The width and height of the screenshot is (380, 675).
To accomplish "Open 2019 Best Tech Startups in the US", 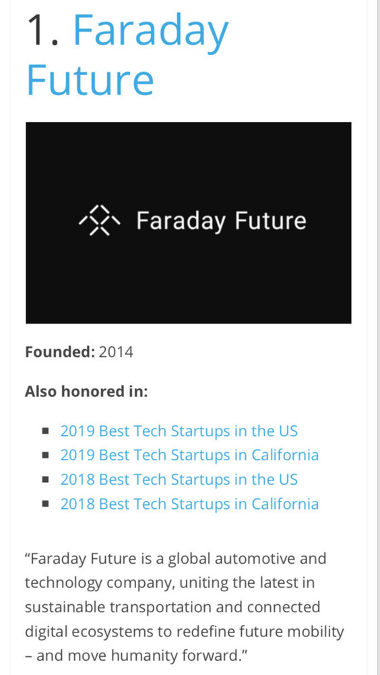I will [179, 431].
